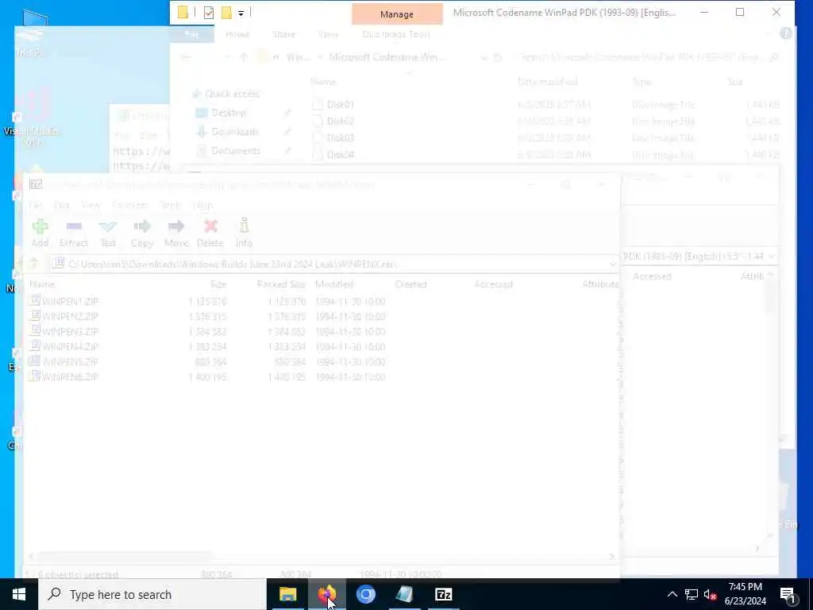Click the Add button in 7-Zip toolbar
813x610 pixels.
click(40, 233)
